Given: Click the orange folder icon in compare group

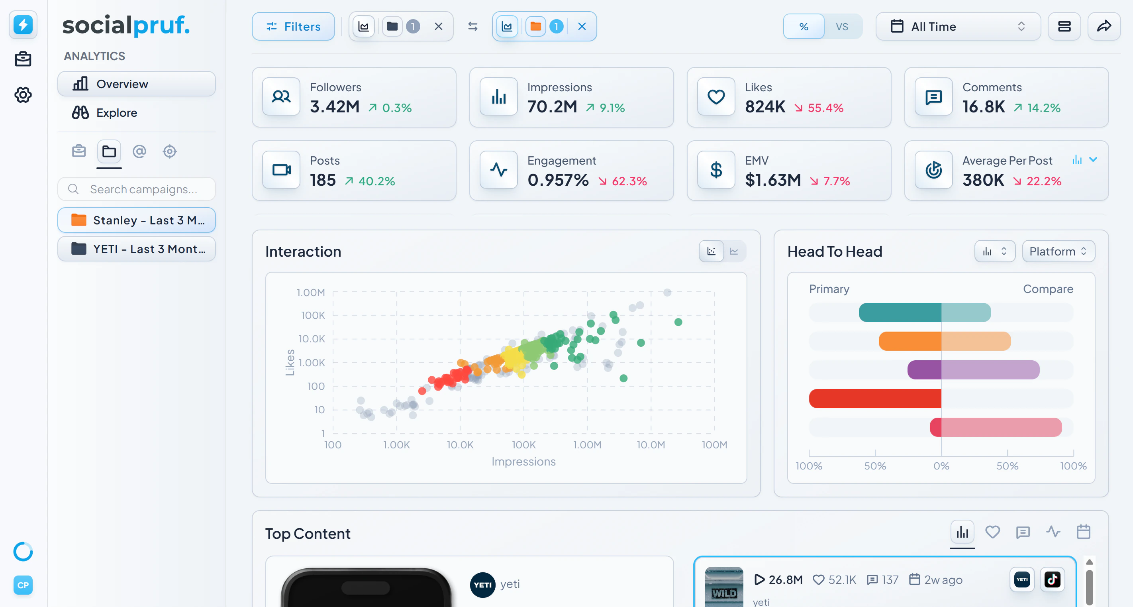Looking at the screenshot, I should click(x=536, y=26).
